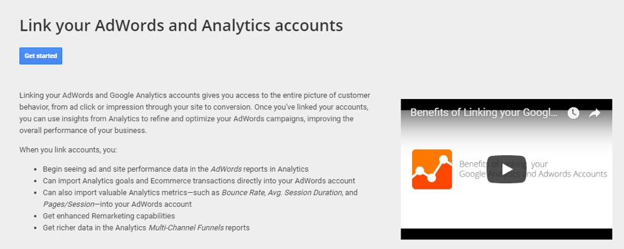Click the 'Can also import valuable Analytics metrics' bullet
Screen dimensions: 624x249
tap(200, 198)
